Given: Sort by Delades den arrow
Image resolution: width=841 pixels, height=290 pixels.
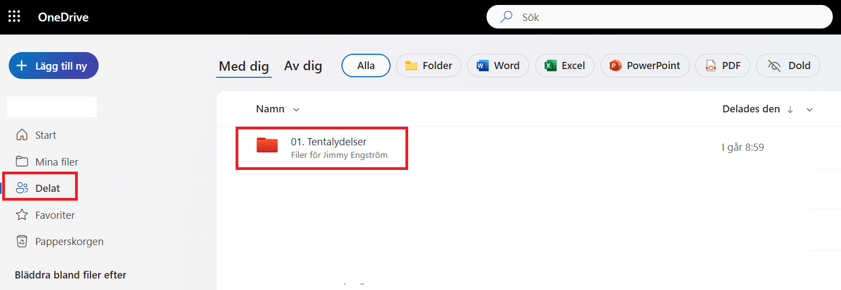Looking at the screenshot, I should point(790,110).
